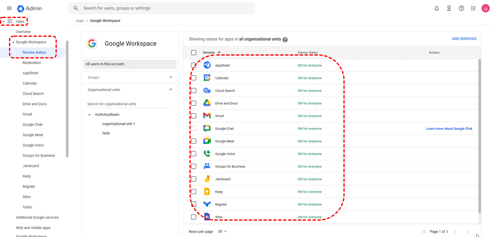Screen dimensions: 490x237
Task: Check the Sites row checkbox
Action: [194, 217]
